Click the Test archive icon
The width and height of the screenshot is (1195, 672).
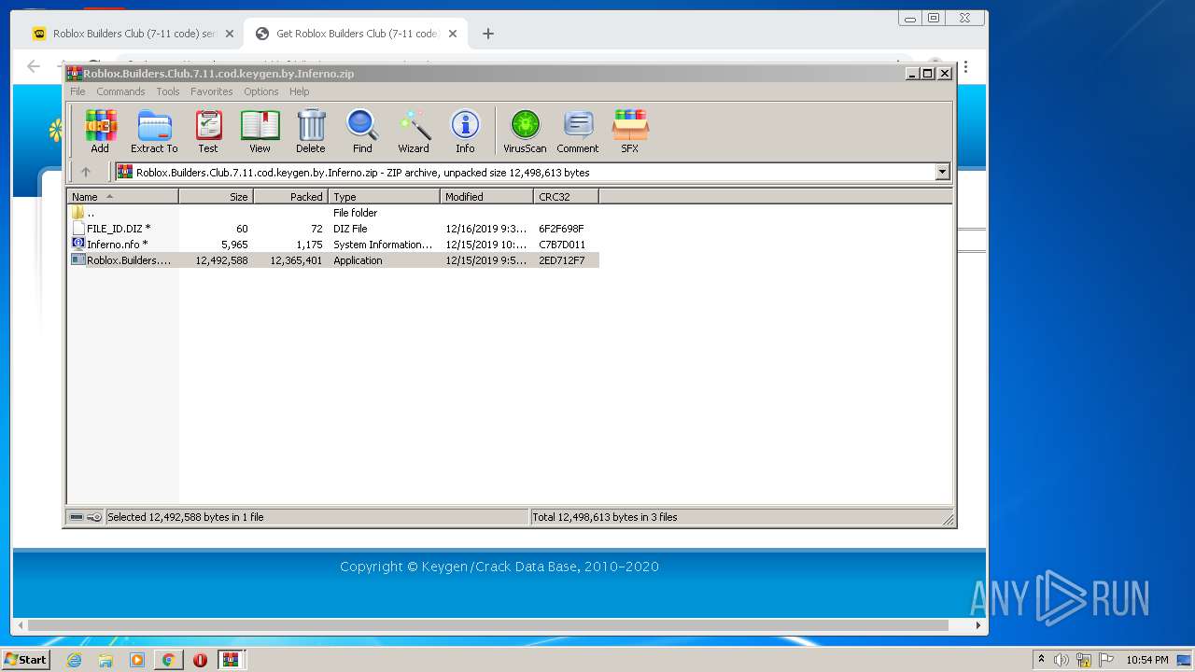pyautogui.click(x=208, y=131)
